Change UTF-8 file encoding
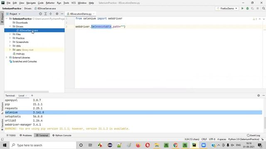Image resolution: width=266 pixels, height=149 pixels. 212,139
